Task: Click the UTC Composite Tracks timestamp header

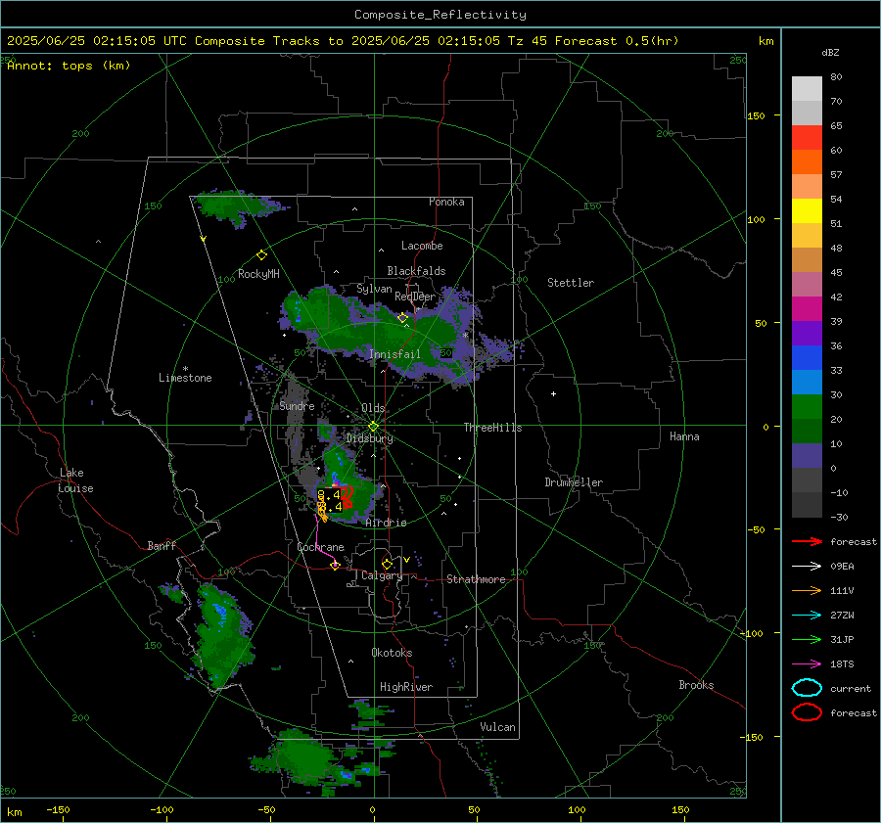Action: coord(343,41)
